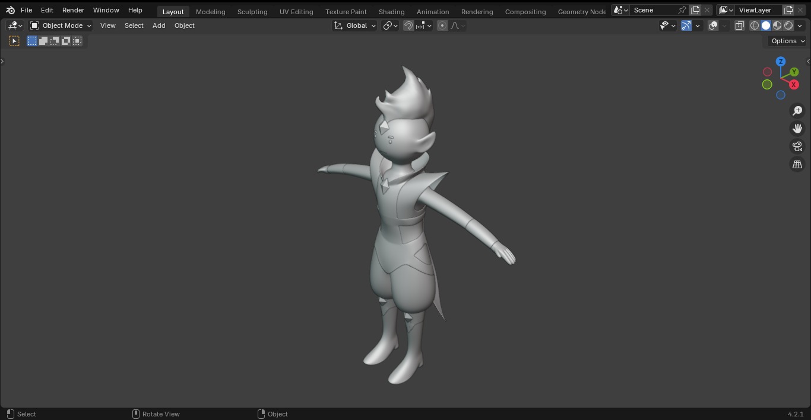This screenshot has height=420, width=811.
Task: Open the proportional editing falloff dropdown
Action: [x=458, y=25]
